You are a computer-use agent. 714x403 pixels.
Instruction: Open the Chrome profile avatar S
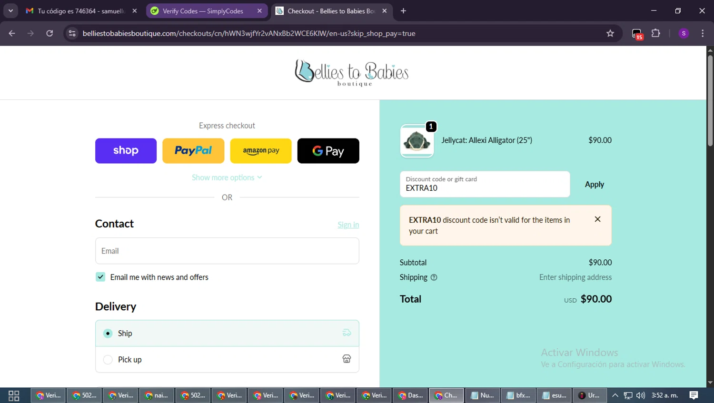click(x=684, y=33)
